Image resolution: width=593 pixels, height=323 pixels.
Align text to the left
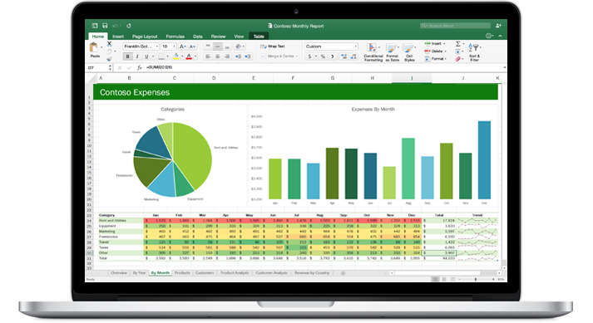point(208,56)
